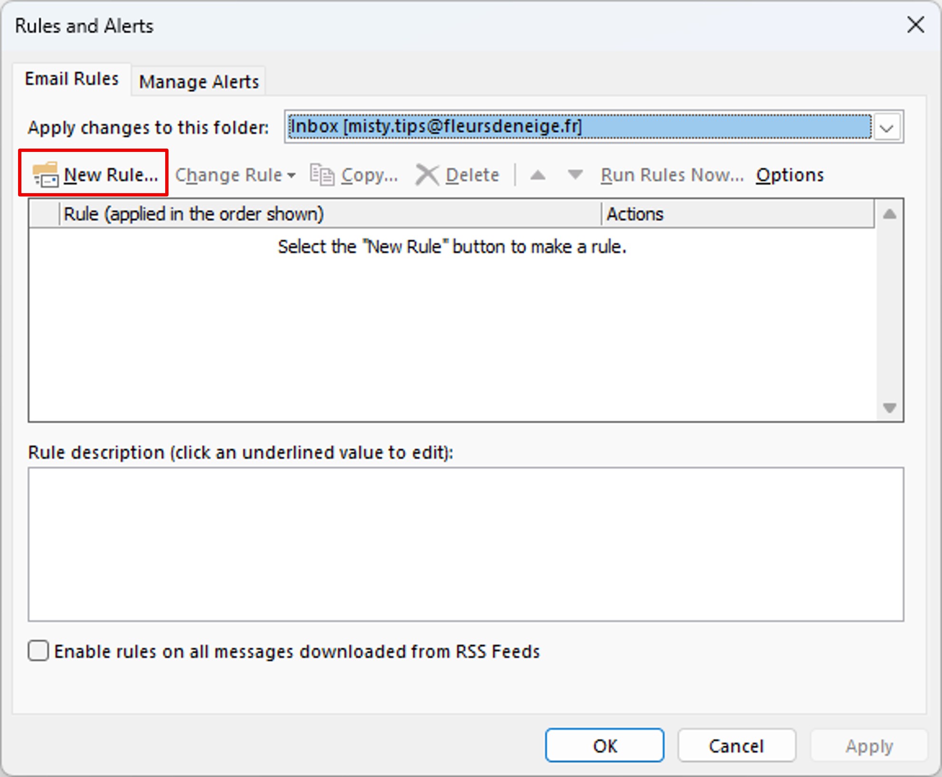Open the Change Rule dropdown

pos(235,175)
